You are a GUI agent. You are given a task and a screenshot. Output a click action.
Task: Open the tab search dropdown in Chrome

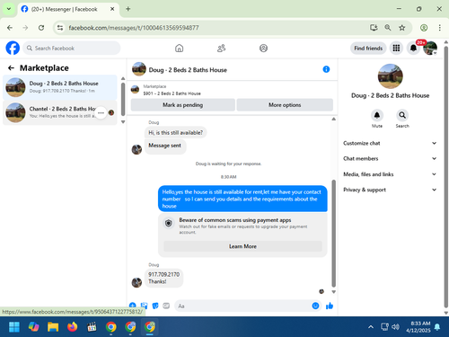point(9,9)
